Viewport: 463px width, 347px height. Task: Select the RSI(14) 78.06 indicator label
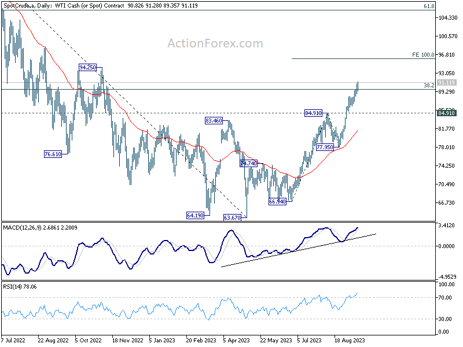[20, 286]
